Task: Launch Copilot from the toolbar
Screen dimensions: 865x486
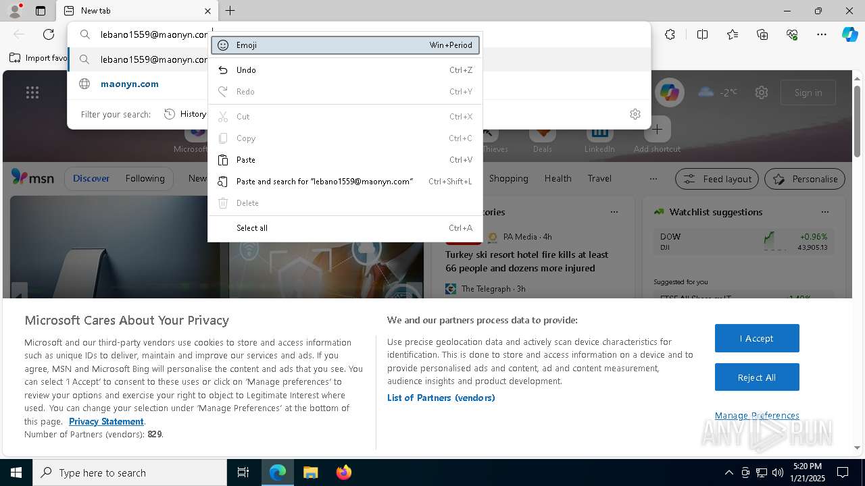Action: (x=849, y=34)
